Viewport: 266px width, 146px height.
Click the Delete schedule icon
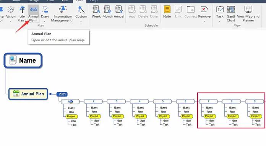tap(143, 9)
